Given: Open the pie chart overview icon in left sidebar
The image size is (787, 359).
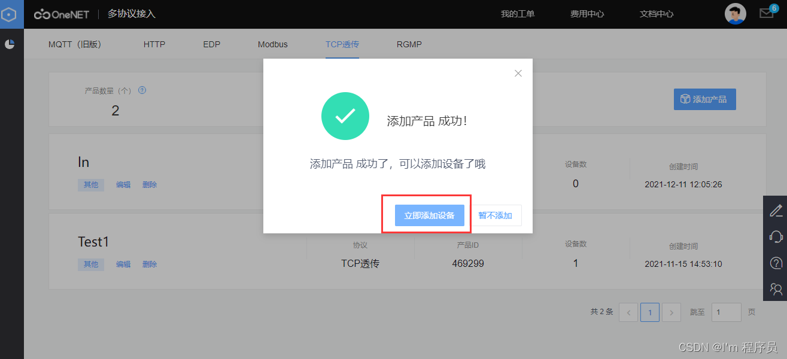Looking at the screenshot, I should pos(10,44).
